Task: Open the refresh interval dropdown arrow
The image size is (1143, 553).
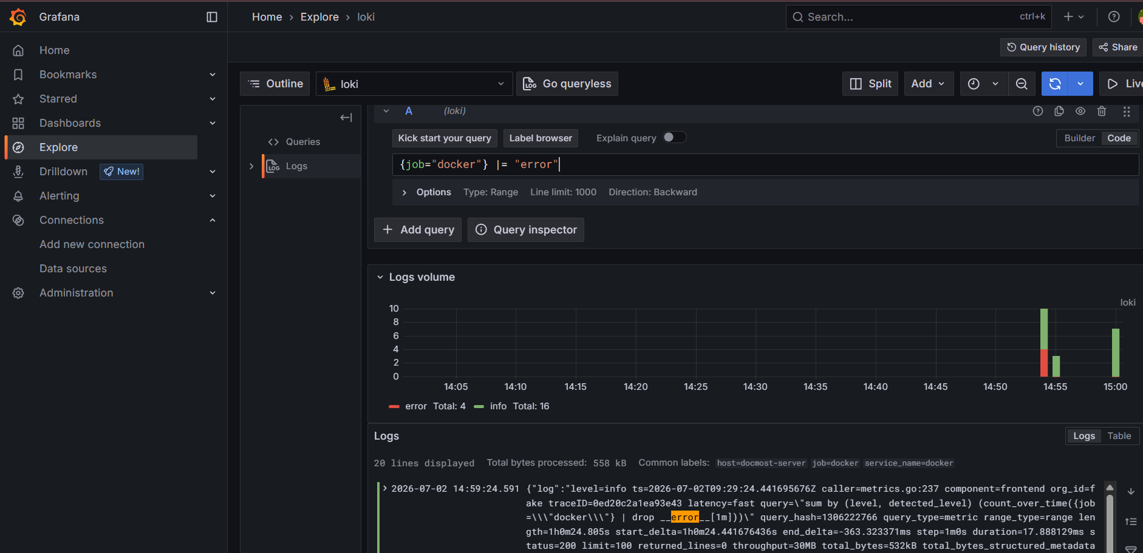Action: pos(1080,84)
